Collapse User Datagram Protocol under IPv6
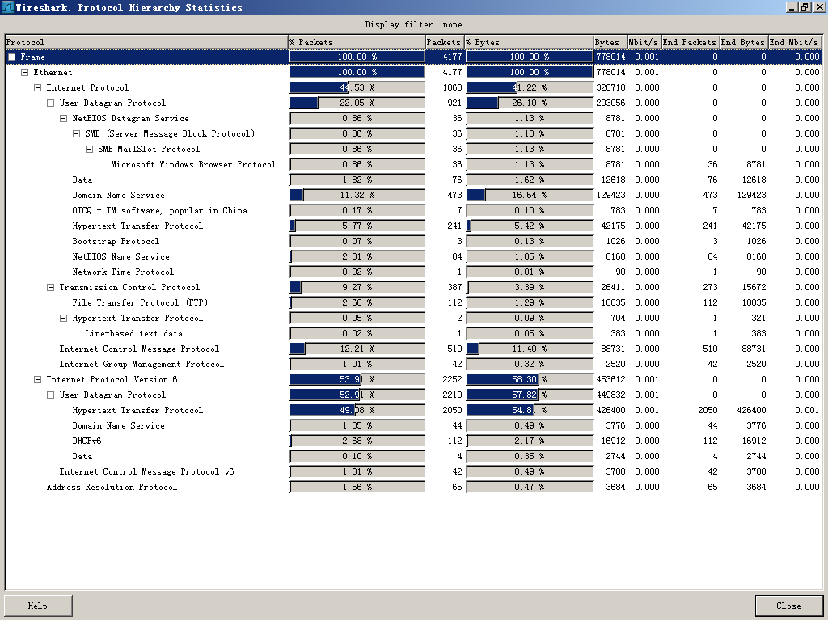828x621 pixels. click(50, 395)
